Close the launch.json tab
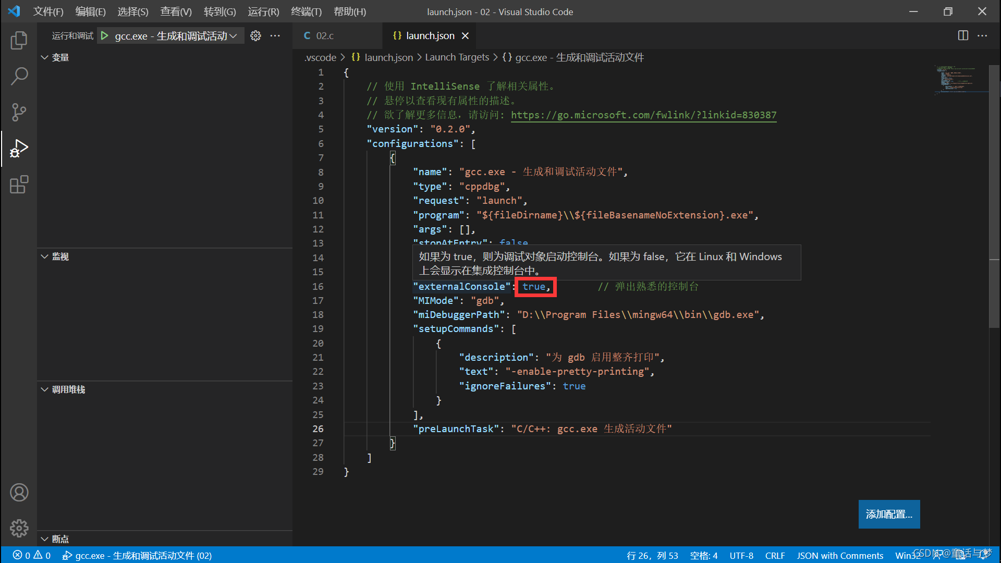This screenshot has height=563, width=1001. point(465,35)
